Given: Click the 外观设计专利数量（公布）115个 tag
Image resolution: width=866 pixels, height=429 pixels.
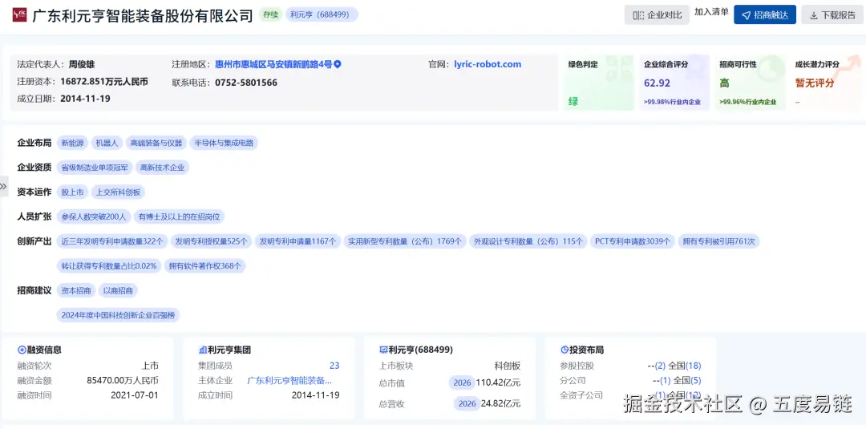Looking at the screenshot, I should pos(528,241).
